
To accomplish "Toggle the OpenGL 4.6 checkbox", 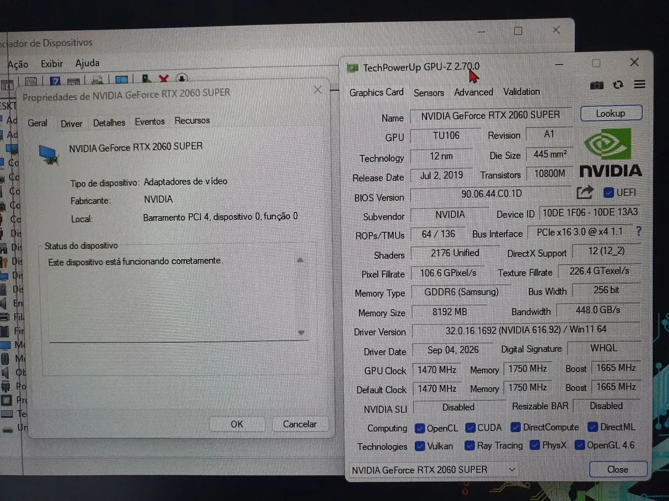I will (x=580, y=445).
